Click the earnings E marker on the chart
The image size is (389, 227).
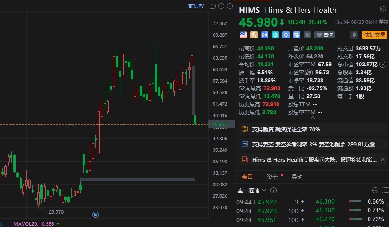pyautogui.click(x=95, y=215)
